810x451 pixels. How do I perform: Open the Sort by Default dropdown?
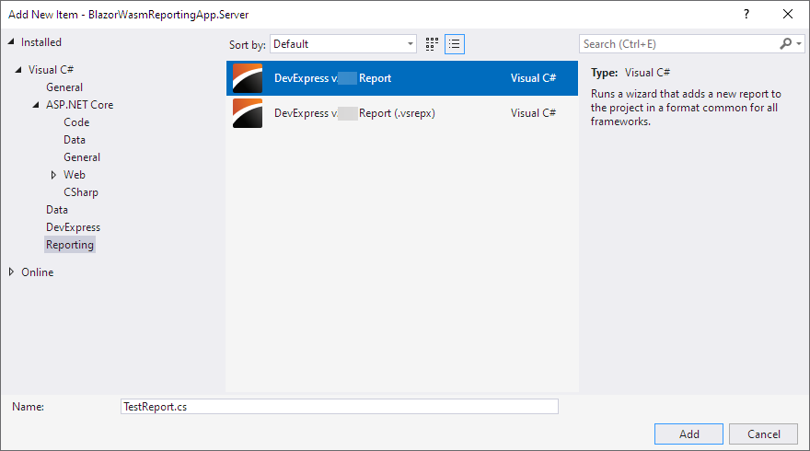(343, 44)
